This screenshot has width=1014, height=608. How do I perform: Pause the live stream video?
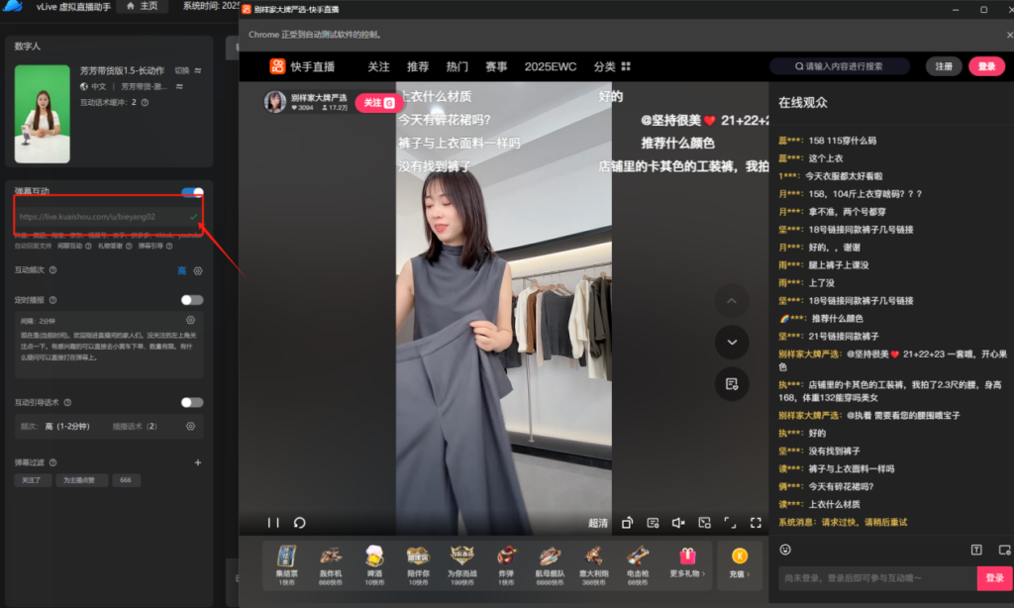pos(273,523)
